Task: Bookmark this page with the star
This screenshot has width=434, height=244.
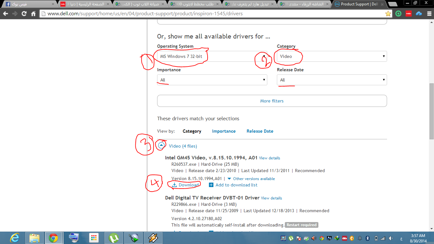Action: coord(388,14)
